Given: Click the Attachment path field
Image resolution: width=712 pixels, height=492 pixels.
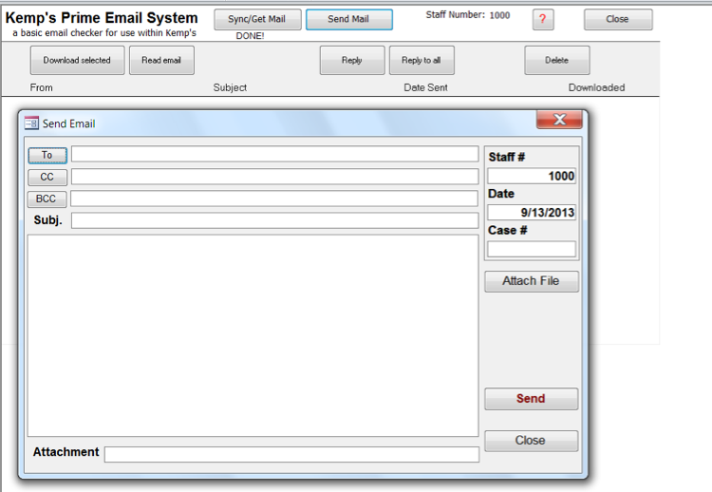Looking at the screenshot, I should [x=291, y=454].
